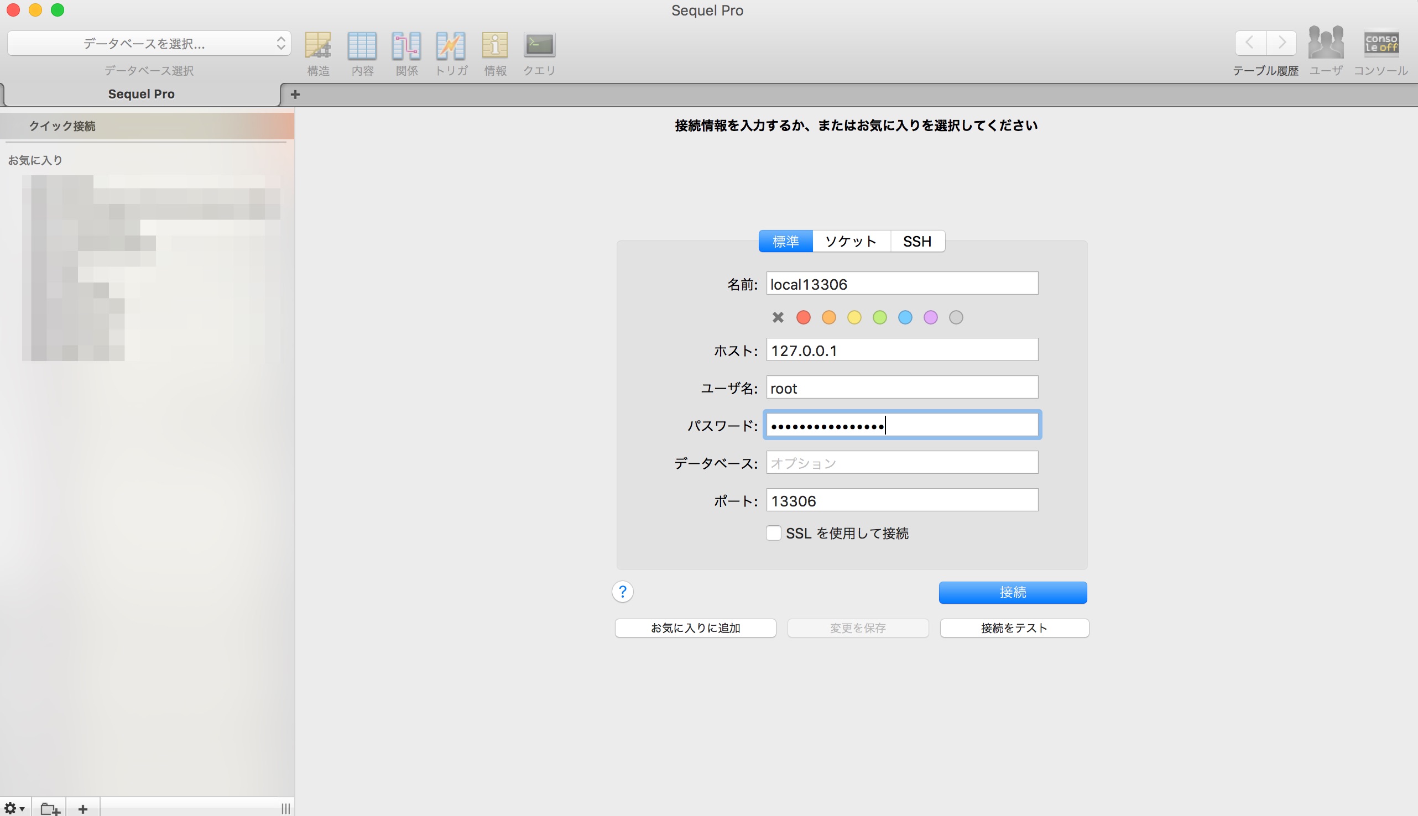Switch to the SSH connection tab
Image resolution: width=1418 pixels, height=816 pixels.
917,241
